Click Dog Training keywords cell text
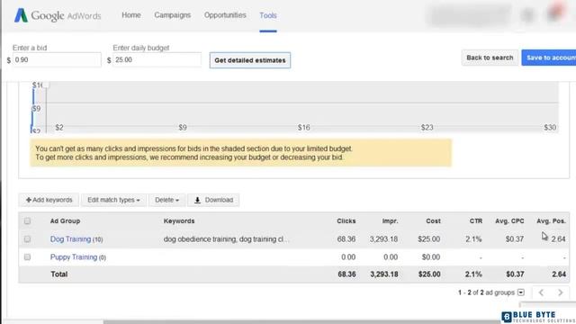Image resolution: width=576 pixels, height=324 pixels. click(226, 239)
